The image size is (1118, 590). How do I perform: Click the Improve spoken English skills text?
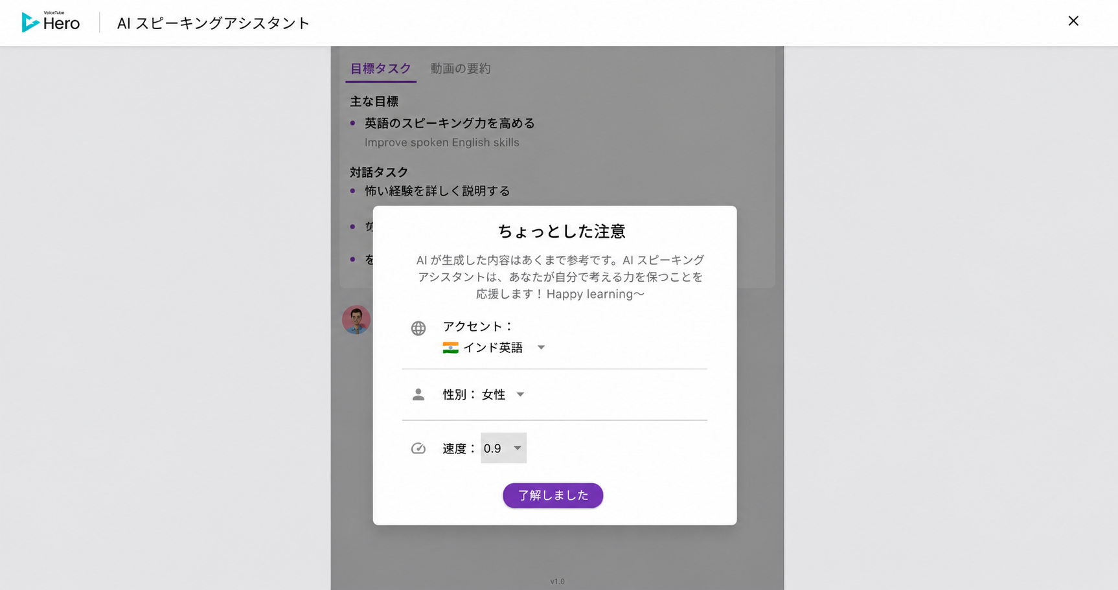click(442, 142)
